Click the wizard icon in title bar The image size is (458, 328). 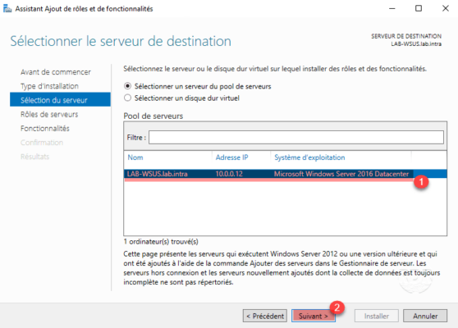(7, 9)
